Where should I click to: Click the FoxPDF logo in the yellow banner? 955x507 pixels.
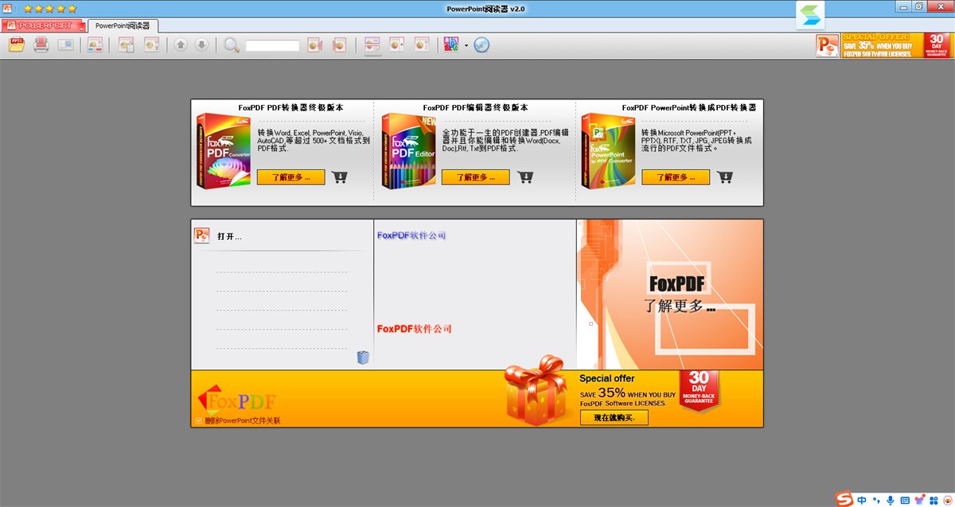(236, 398)
